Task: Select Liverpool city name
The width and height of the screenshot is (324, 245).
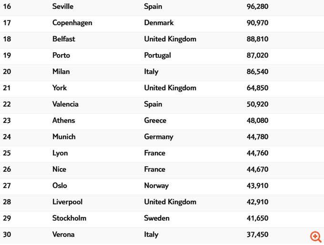Action: (67, 202)
